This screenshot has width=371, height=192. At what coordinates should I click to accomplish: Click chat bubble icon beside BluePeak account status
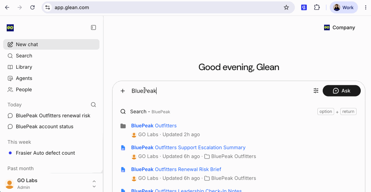click(10, 127)
